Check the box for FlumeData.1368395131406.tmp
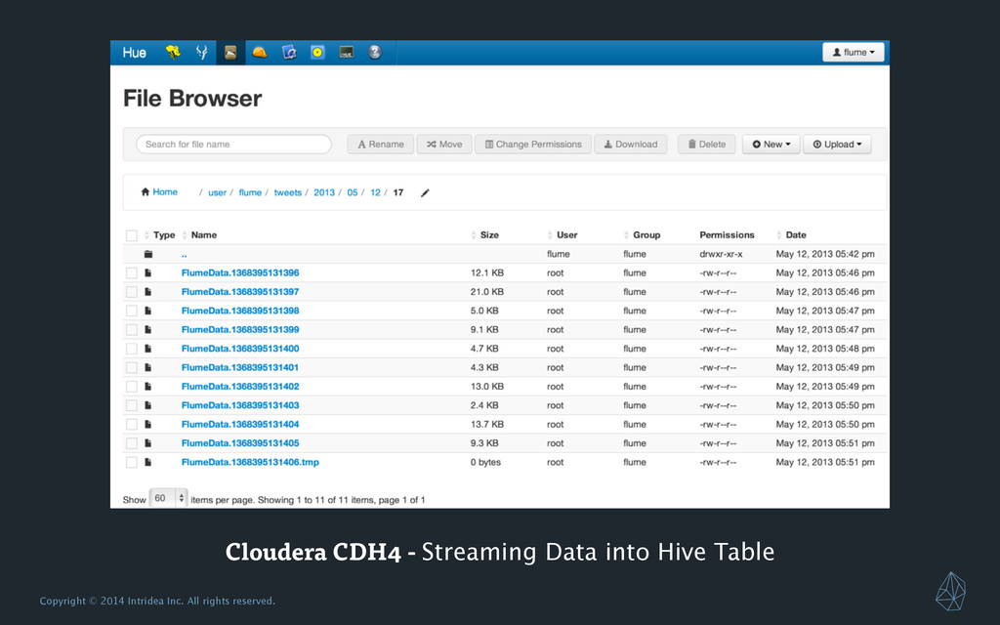This screenshot has height=625, width=1000. pyautogui.click(x=132, y=462)
